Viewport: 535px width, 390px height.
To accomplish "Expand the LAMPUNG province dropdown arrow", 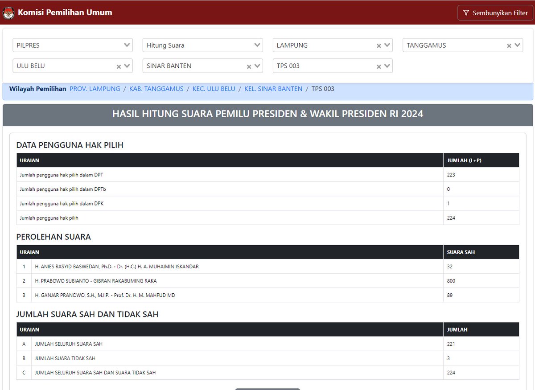I will (387, 45).
